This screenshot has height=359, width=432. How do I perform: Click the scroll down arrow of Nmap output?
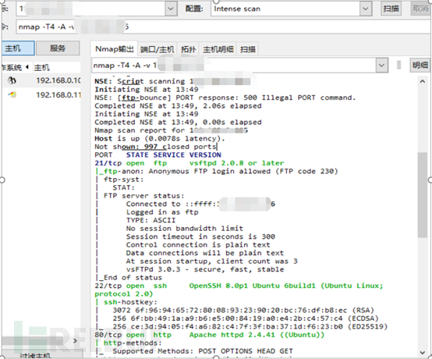(x=423, y=353)
